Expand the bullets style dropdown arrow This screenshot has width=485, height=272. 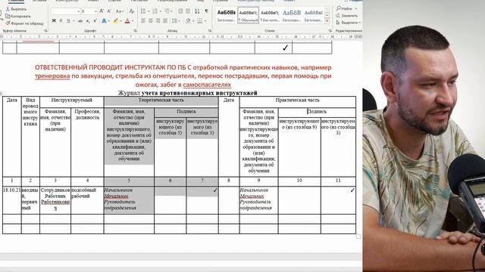coord(149,11)
